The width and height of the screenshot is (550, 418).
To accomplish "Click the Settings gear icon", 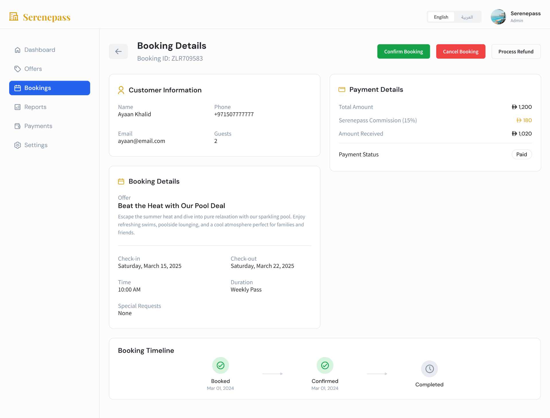I will pyautogui.click(x=17, y=145).
